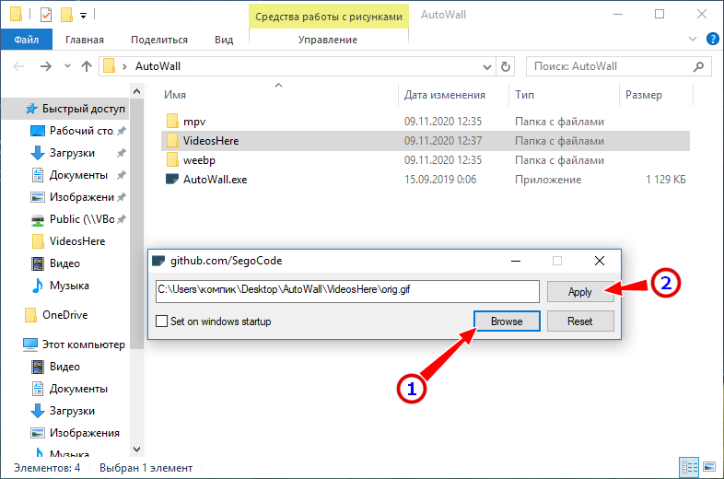Click the Browse button in AutoWall dialog
The height and width of the screenshot is (479, 724).
507,321
